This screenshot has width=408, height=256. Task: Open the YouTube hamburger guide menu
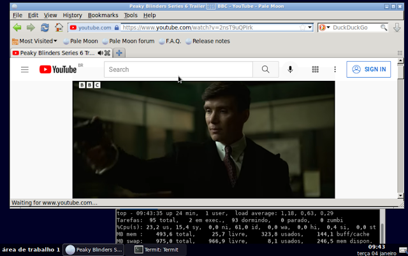tap(25, 69)
